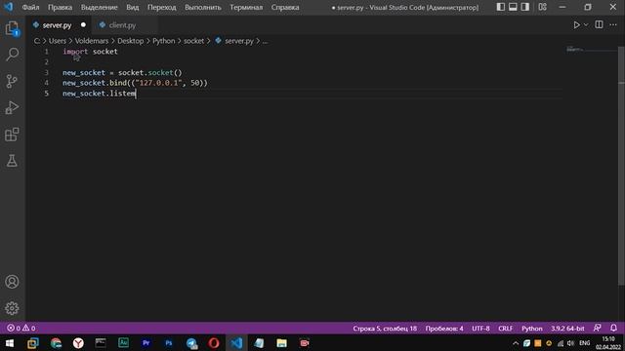Screen dimensions: 625x351
Task: Open the Справка menu
Action: (285, 7)
